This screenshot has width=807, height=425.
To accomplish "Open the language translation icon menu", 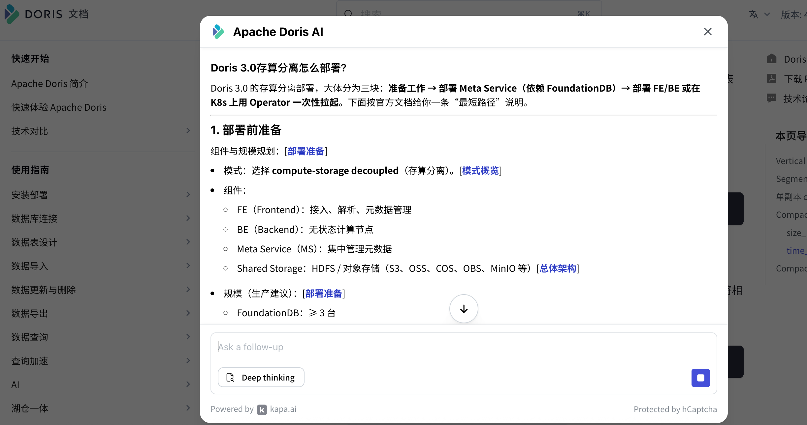I will [753, 14].
